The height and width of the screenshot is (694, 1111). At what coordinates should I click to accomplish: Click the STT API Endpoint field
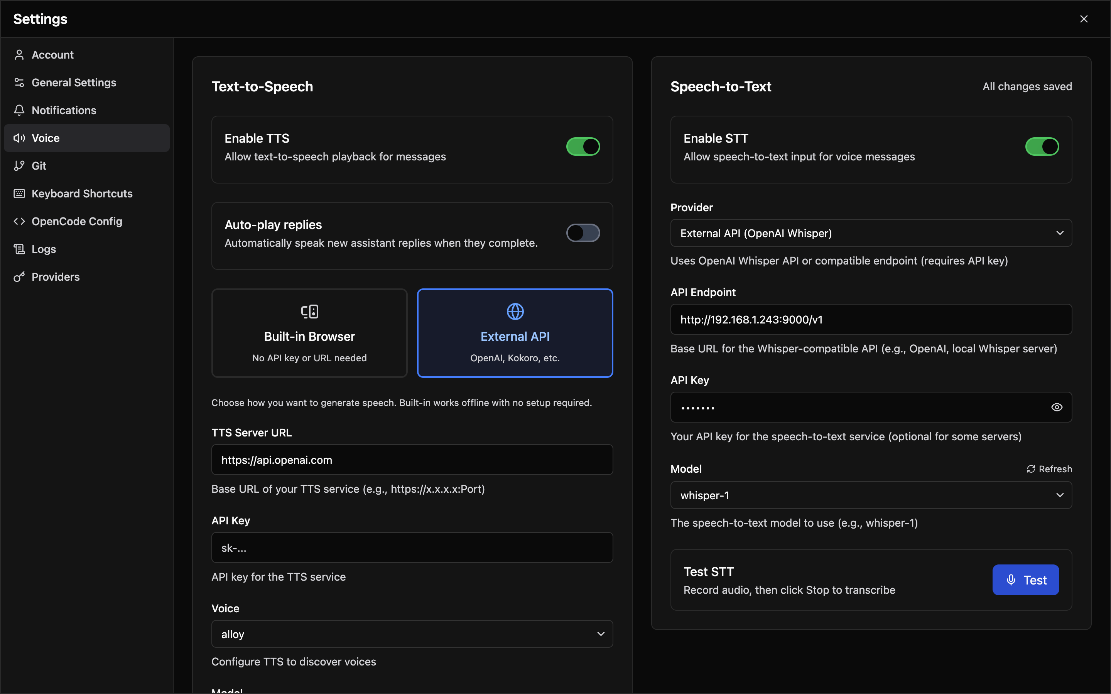(871, 320)
